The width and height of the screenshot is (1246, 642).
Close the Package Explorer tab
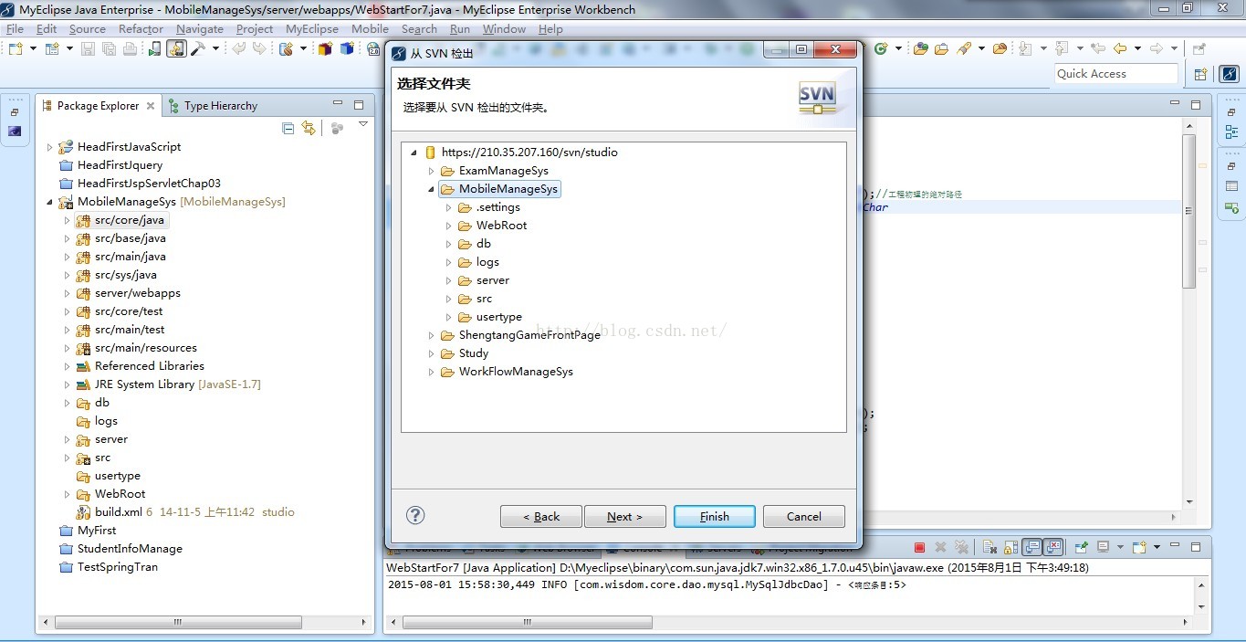click(151, 106)
